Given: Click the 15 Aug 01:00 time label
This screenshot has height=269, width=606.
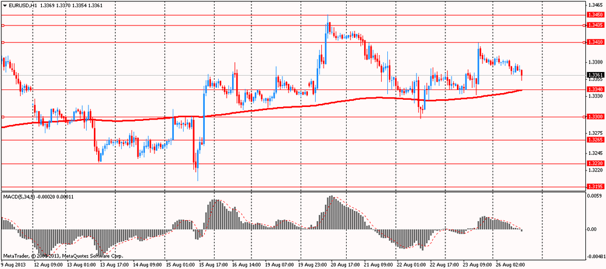Looking at the screenshot, I should point(179,265).
